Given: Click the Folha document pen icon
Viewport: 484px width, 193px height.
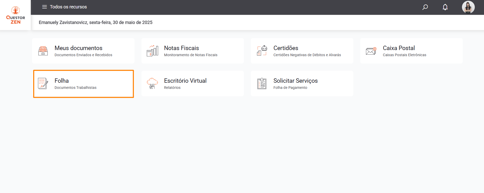Looking at the screenshot, I should point(43,83).
